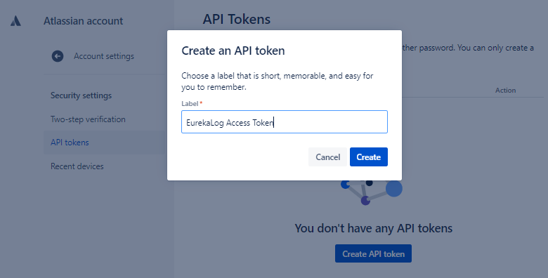This screenshot has height=278, width=548.
Task: Click the dialog's label description text
Action: click(277, 81)
